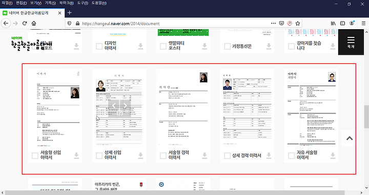Download 디자인 이력서 template
The width and height of the screenshot is (369, 195).
click(x=140, y=46)
